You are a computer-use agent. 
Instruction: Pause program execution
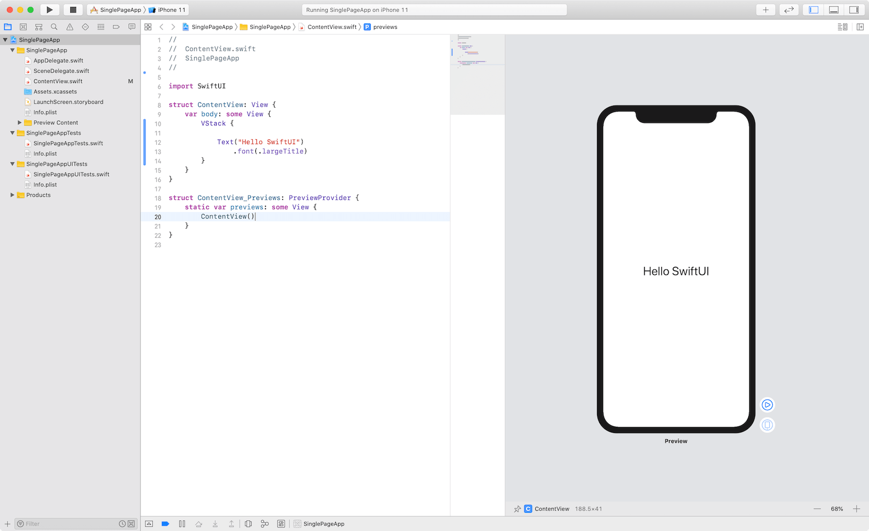point(182,524)
